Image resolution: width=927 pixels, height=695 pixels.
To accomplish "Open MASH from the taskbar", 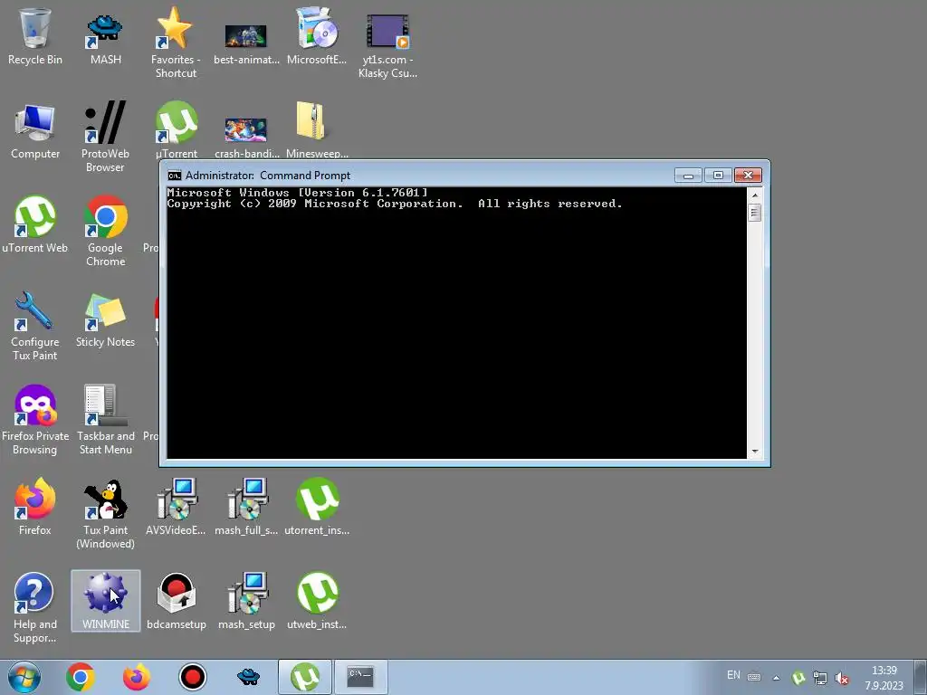I will tap(248, 677).
